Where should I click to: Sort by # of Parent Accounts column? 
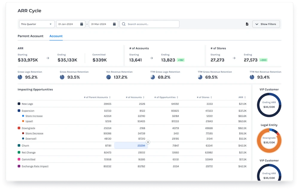[110, 97]
